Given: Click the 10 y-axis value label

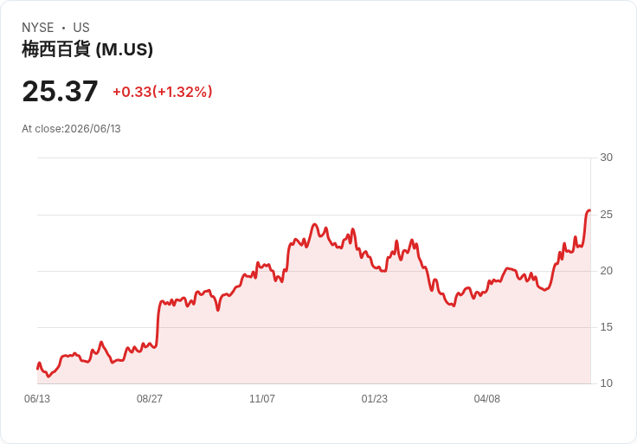Looking at the screenshot, I should [606, 383].
